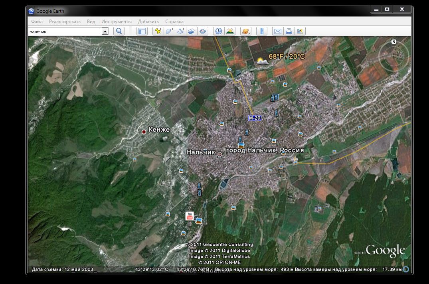Open the YouTube marker on the map
The image size is (429, 284).
[x=190, y=216]
